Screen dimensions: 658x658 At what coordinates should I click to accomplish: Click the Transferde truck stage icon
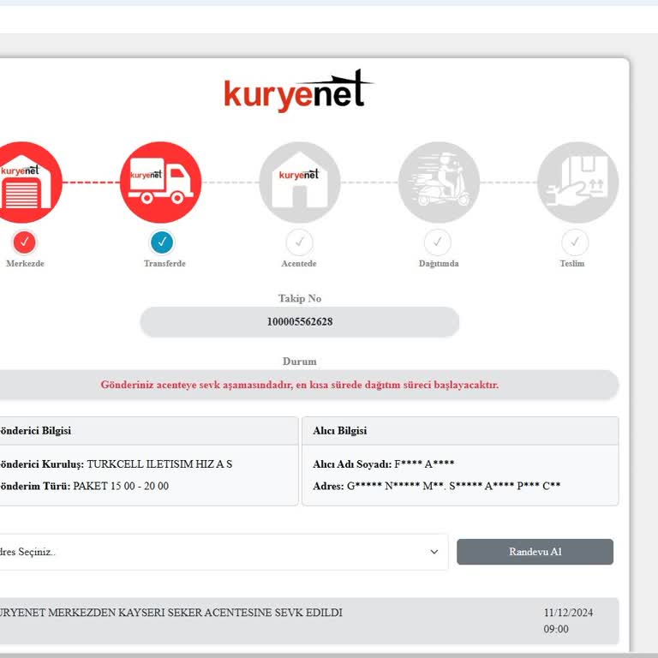pyautogui.click(x=160, y=182)
